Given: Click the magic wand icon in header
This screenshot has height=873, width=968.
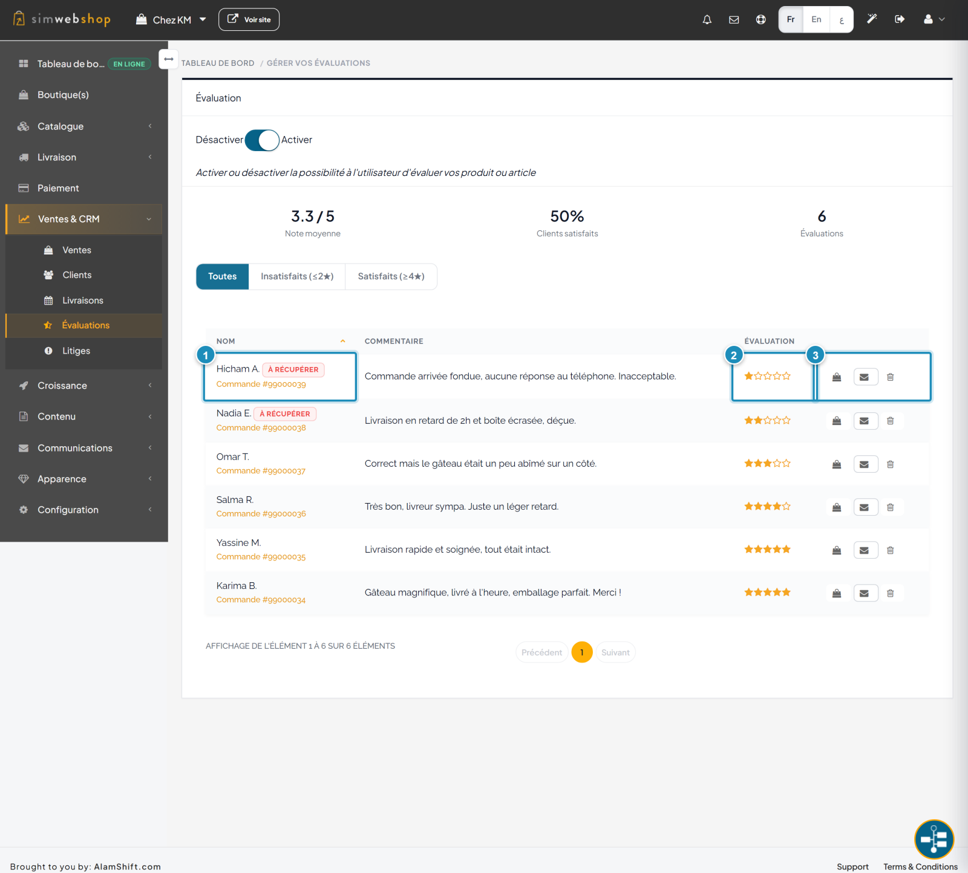Looking at the screenshot, I should 872,19.
